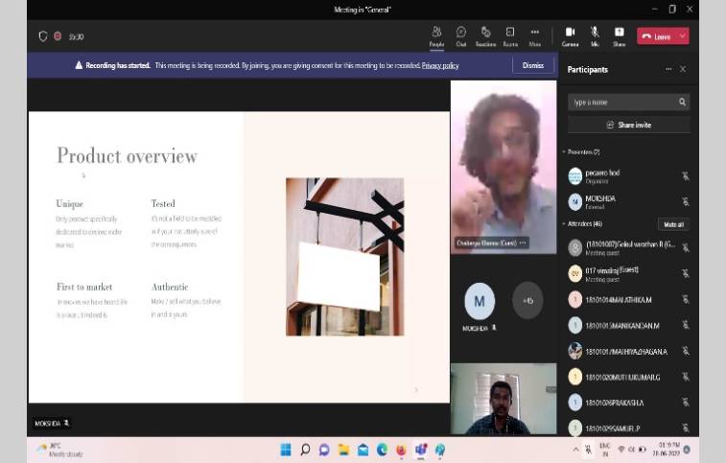Click the Type a name search field
Screen dimensions: 726x463
(621, 102)
